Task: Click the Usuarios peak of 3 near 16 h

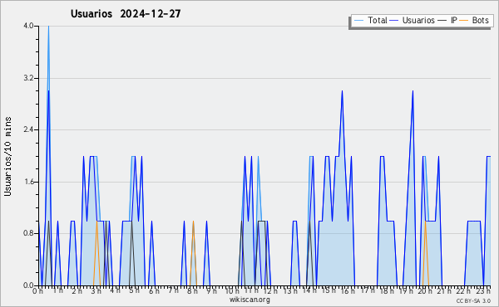Action: (x=342, y=91)
